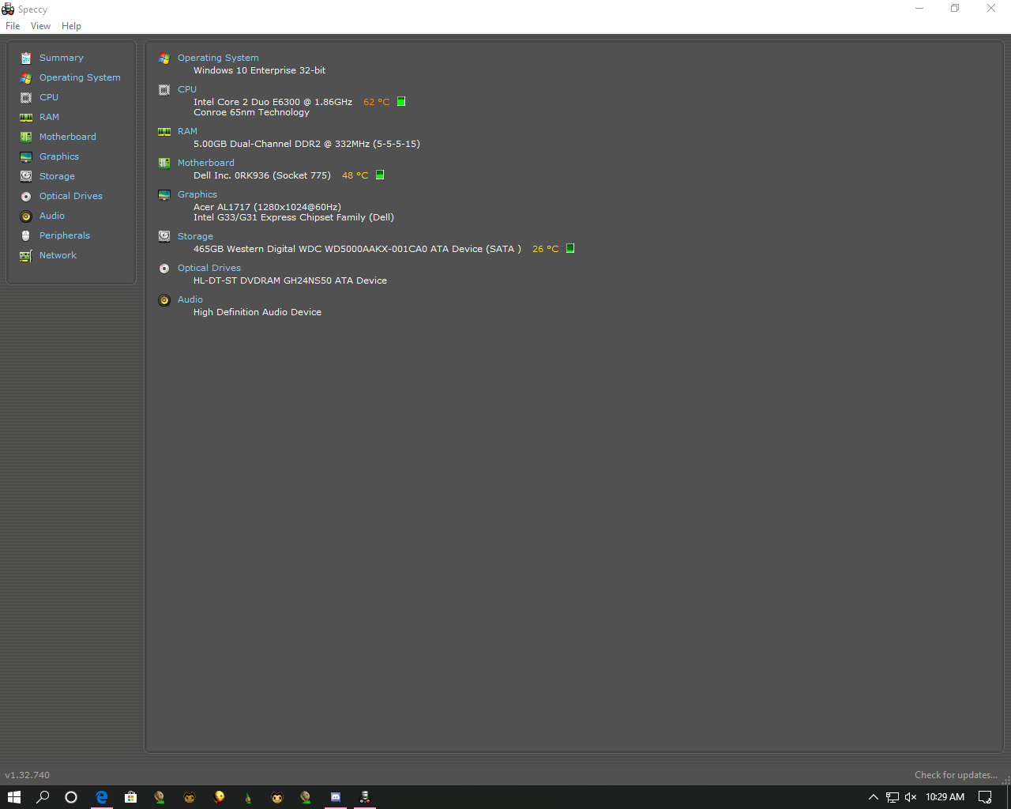
Task: Click 'High Definition Audio Device' text
Action: pos(257,312)
